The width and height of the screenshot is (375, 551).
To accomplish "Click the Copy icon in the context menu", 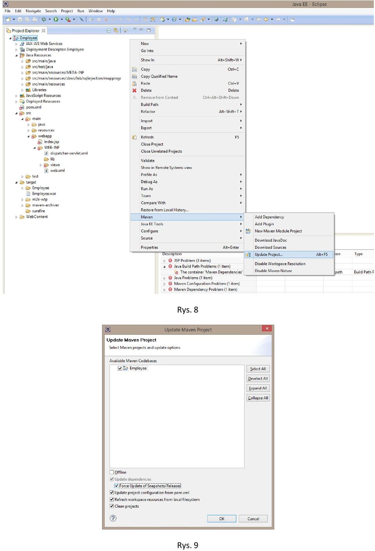I will point(134,69).
